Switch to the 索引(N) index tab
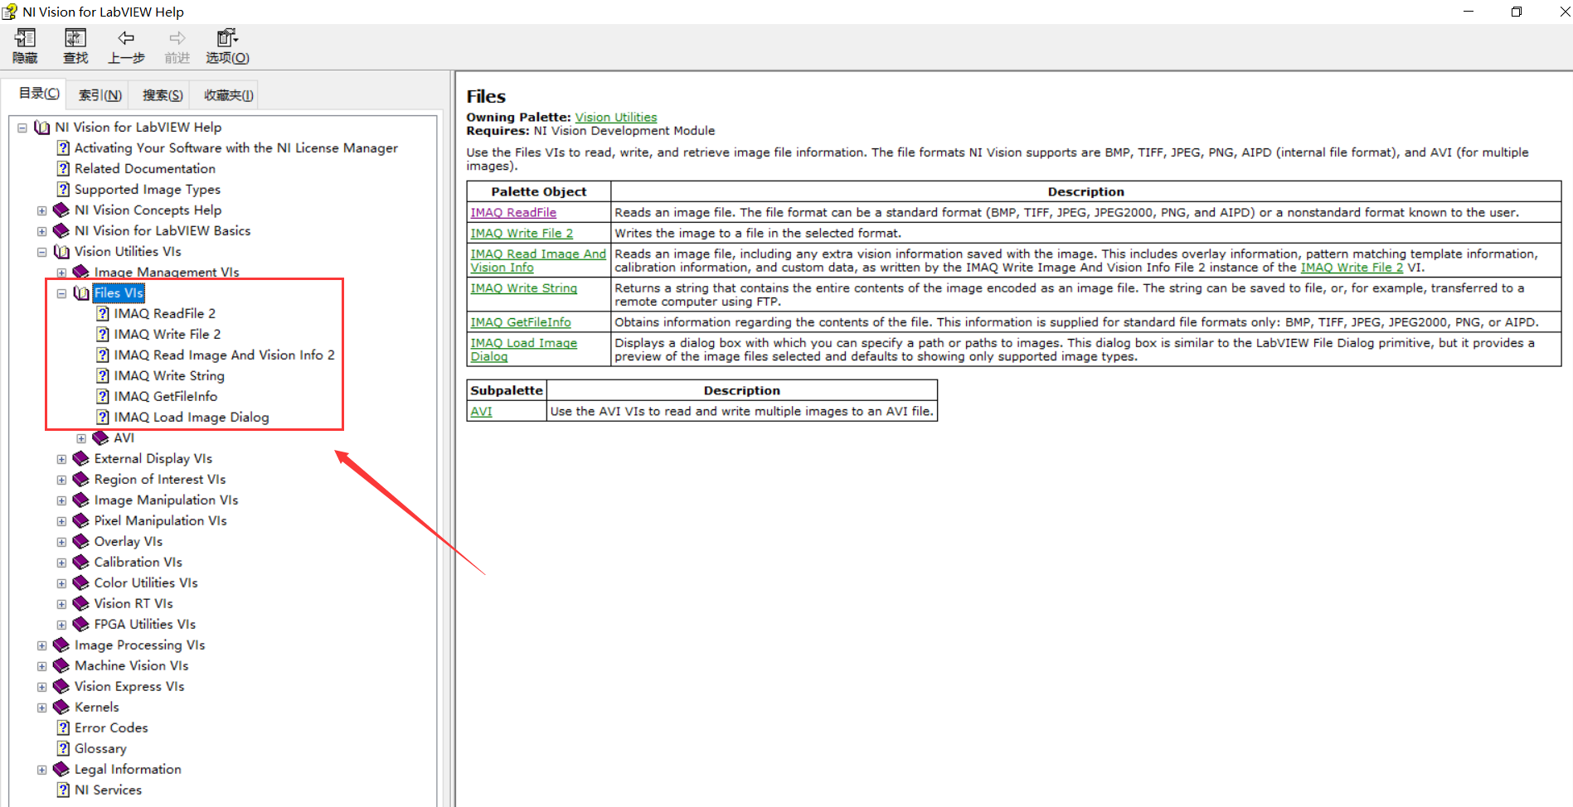 pos(100,95)
